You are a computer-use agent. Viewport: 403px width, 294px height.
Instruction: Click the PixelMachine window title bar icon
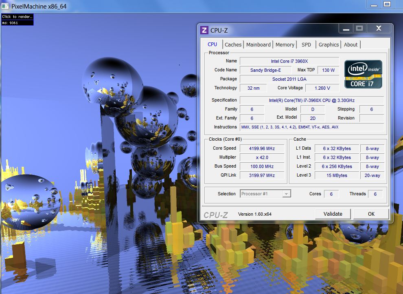tap(5, 6)
